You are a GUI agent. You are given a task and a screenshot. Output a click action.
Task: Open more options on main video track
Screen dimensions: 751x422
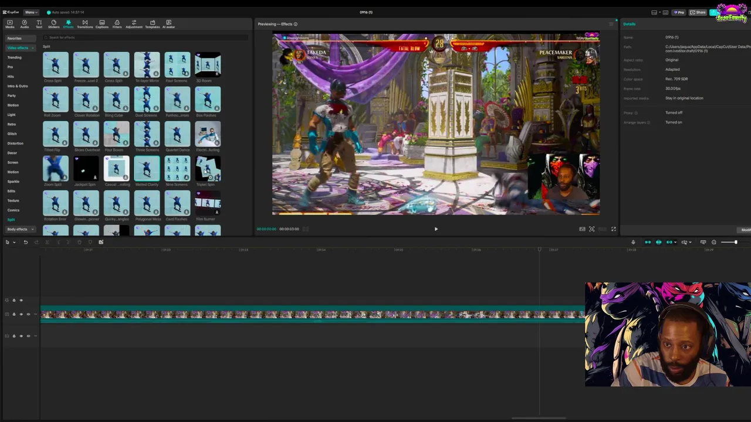click(x=35, y=314)
